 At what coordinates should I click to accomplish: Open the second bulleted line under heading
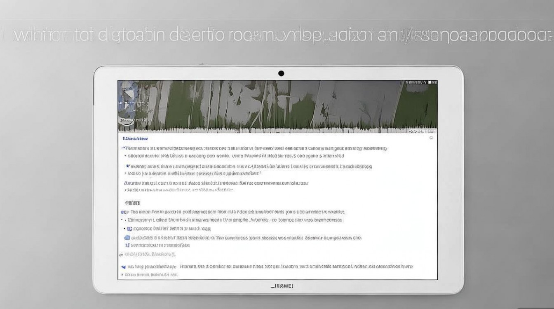pos(235,156)
